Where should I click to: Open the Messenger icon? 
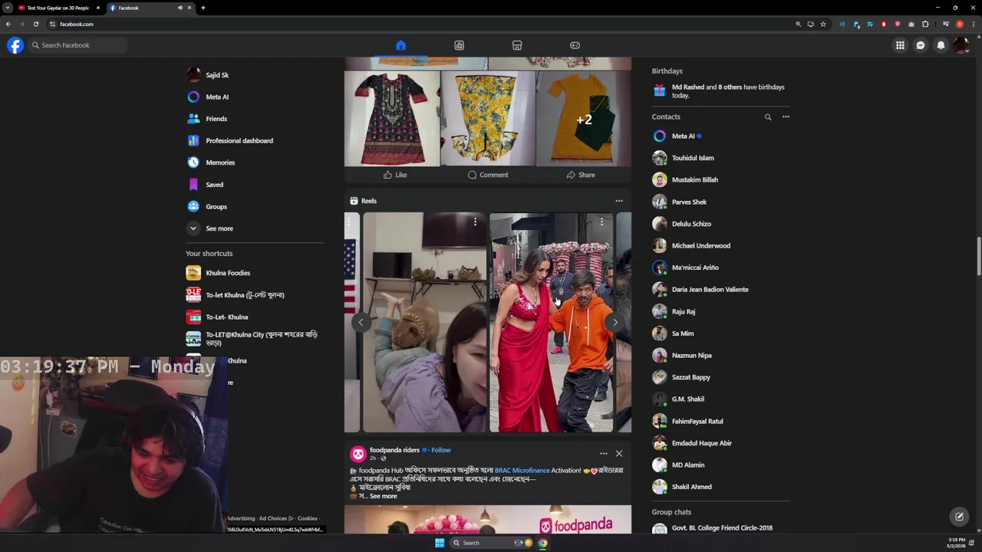[921, 45]
